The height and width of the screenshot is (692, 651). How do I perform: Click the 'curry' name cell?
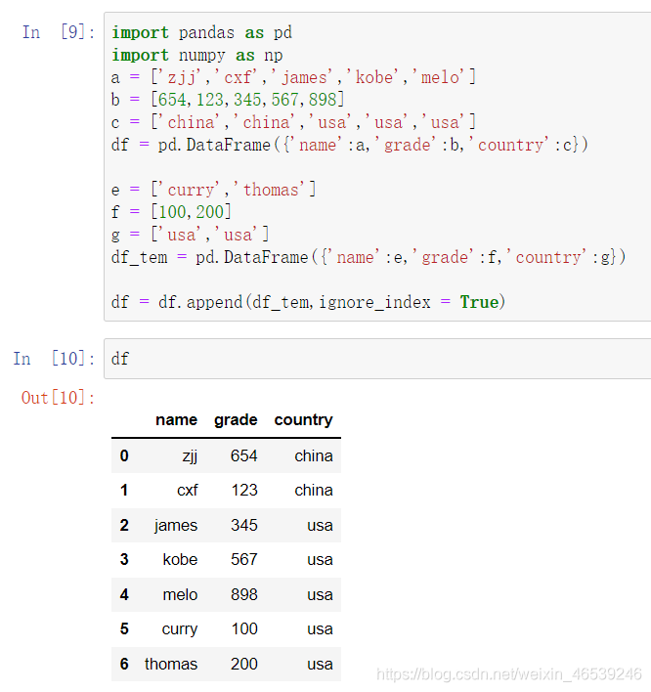pos(180,628)
